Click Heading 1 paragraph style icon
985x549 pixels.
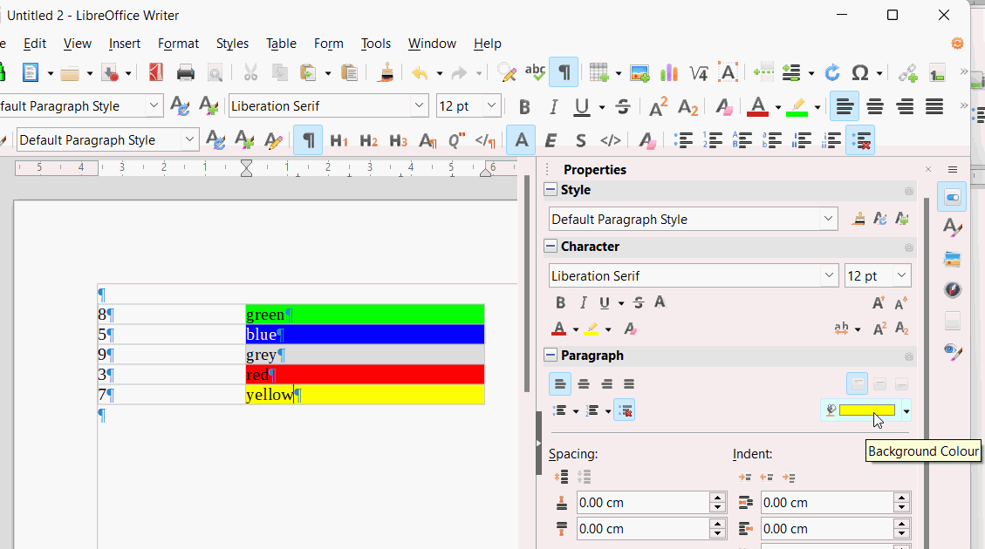pyautogui.click(x=339, y=140)
